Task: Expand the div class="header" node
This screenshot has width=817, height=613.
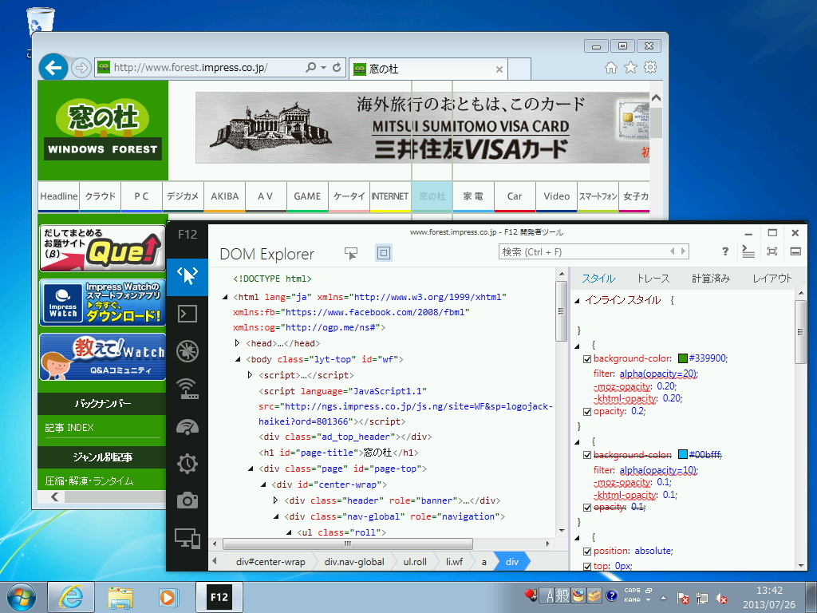Action: (x=275, y=500)
